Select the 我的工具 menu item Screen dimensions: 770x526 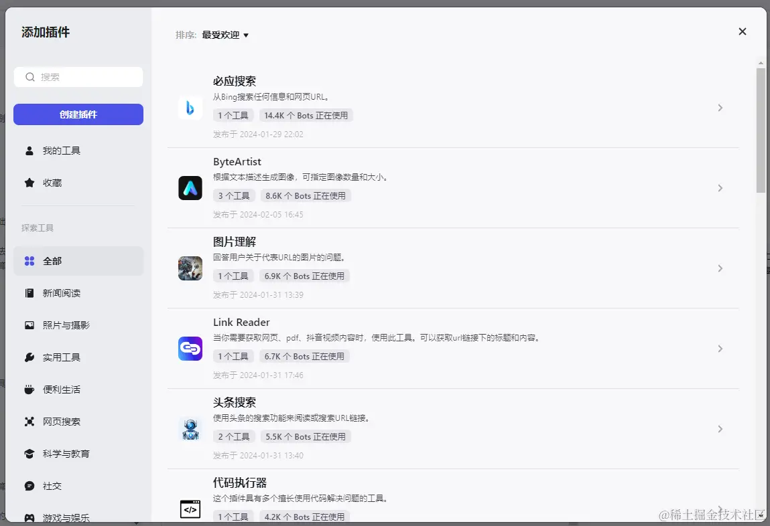(x=78, y=151)
